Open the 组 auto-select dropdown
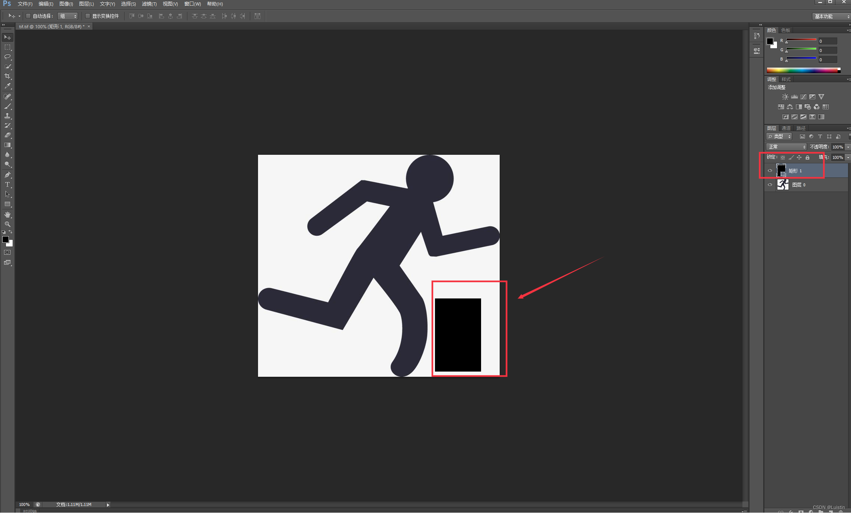851x513 pixels. pos(68,16)
